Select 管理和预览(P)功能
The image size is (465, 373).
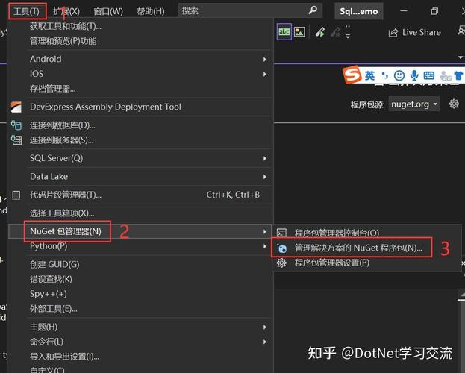click(x=140, y=41)
